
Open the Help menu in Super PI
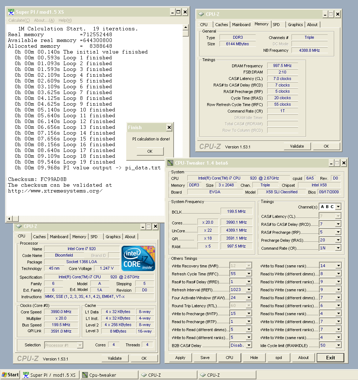(65, 20)
